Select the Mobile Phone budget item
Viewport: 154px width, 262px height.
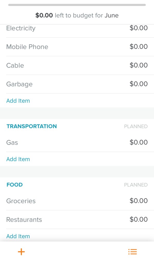(27, 47)
